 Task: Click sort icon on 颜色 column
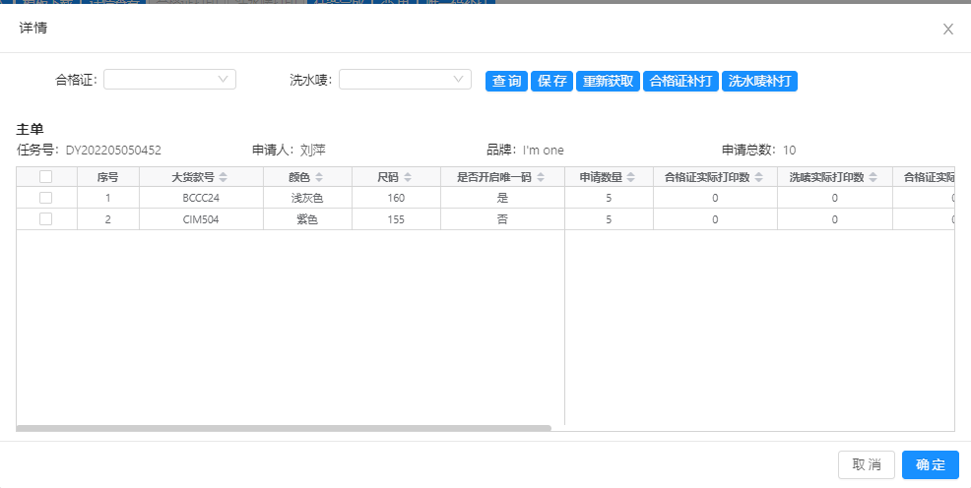click(x=319, y=178)
